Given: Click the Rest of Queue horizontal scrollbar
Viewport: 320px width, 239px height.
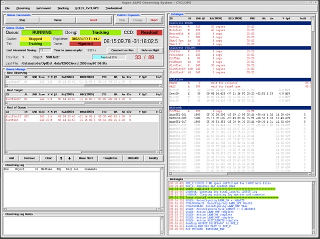Looking at the screenshot, I should click(x=82, y=152).
